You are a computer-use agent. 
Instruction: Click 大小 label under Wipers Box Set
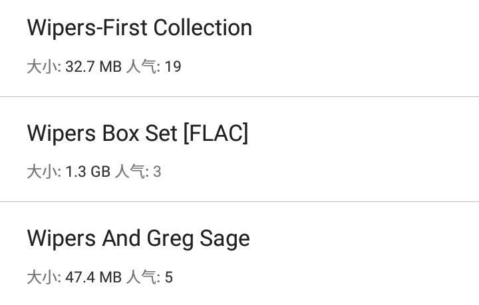pos(43,172)
